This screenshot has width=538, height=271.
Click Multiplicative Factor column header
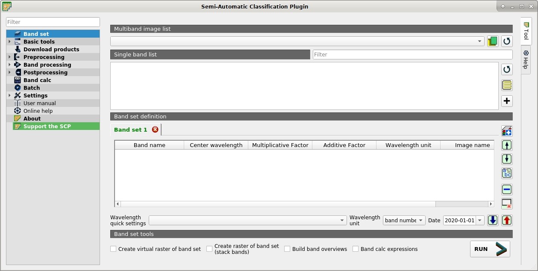click(280, 145)
